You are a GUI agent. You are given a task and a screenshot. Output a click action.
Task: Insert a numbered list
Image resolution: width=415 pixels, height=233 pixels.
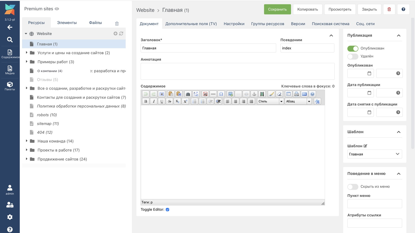pyautogui.click(x=203, y=101)
